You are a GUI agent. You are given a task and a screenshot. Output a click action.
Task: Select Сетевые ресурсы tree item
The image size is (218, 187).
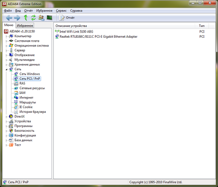pos(32,88)
